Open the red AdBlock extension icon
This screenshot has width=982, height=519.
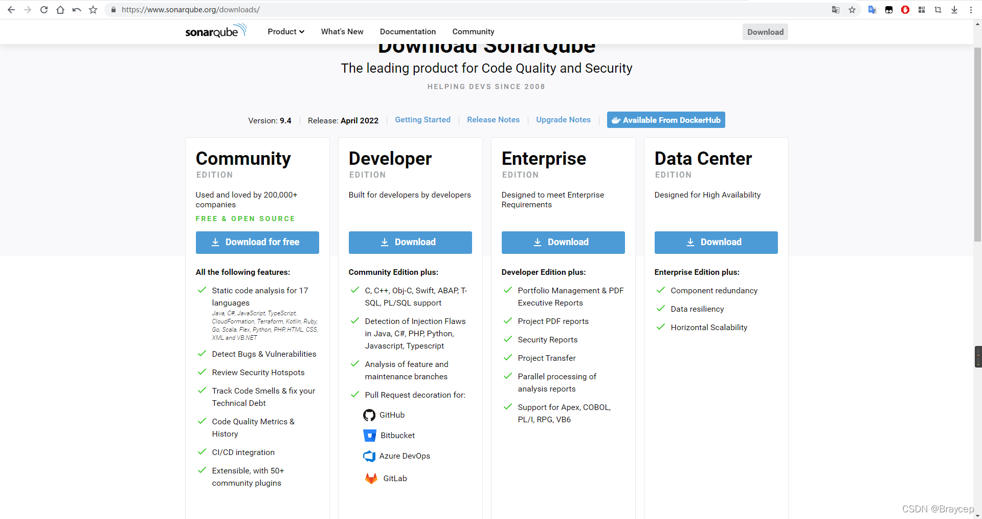point(905,10)
